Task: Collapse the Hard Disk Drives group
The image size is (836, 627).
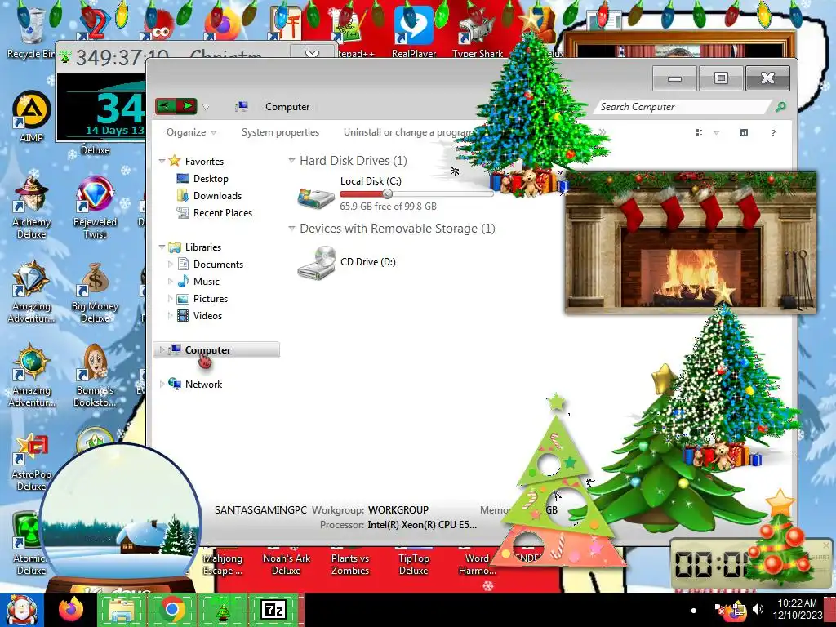Action: [291, 161]
